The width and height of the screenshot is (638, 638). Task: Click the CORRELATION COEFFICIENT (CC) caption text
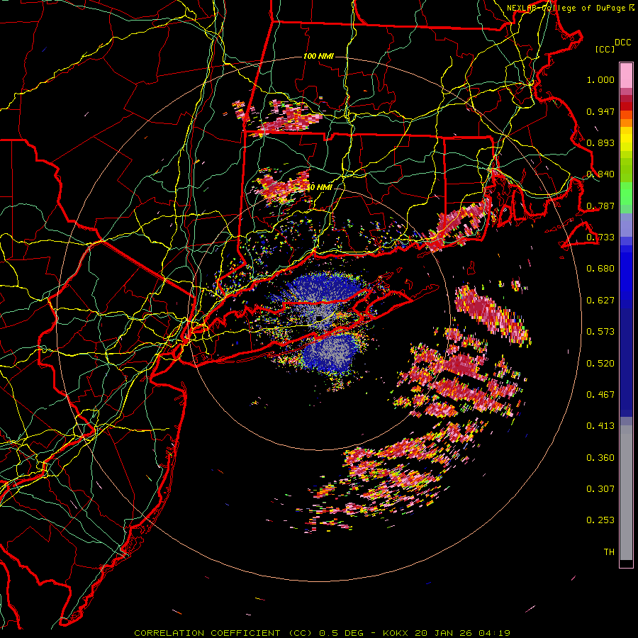click(x=223, y=633)
